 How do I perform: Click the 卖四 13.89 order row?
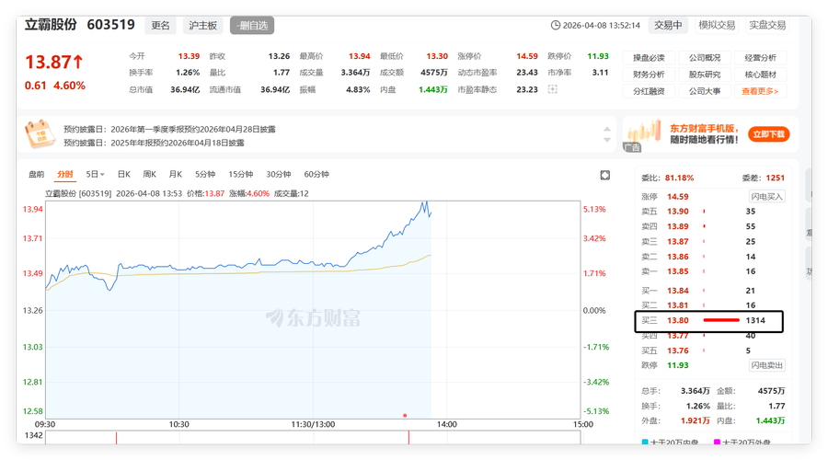coord(711,226)
